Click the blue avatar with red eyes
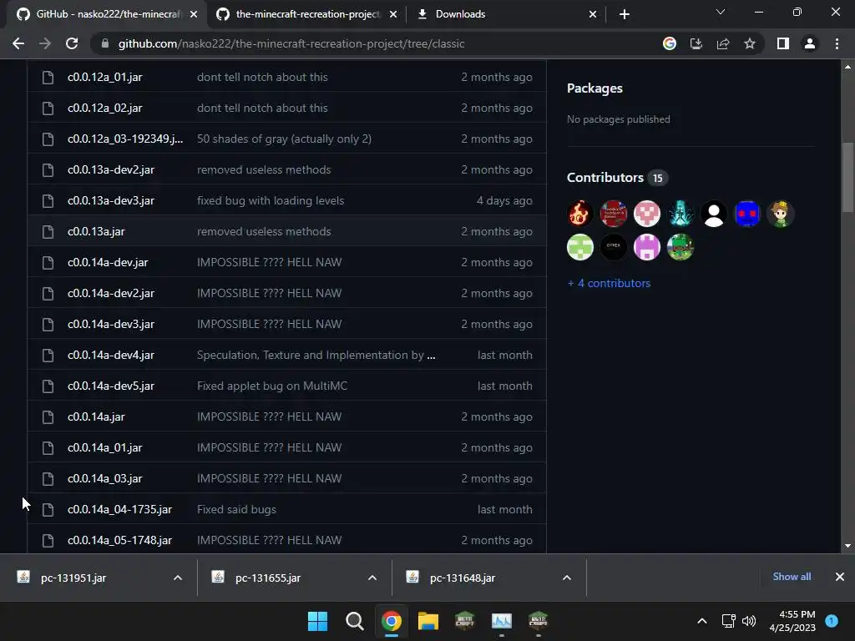Viewport: 855px width, 641px height. 747,214
